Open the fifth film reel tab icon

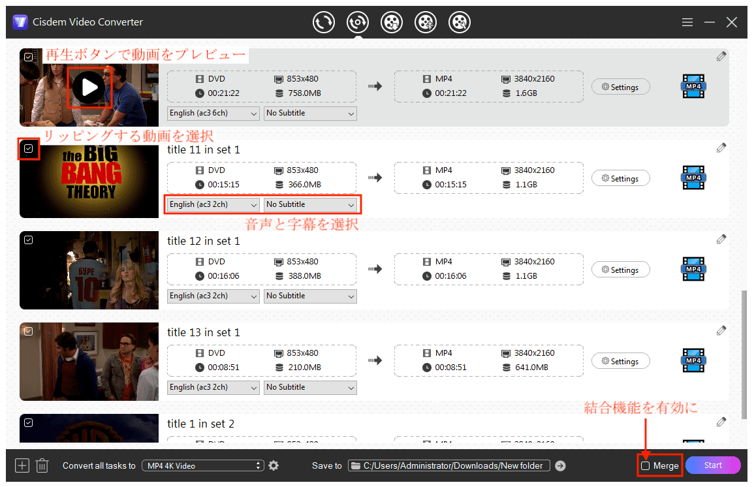click(x=460, y=22)
